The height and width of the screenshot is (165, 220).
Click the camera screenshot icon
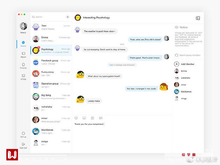pos(92,118)
